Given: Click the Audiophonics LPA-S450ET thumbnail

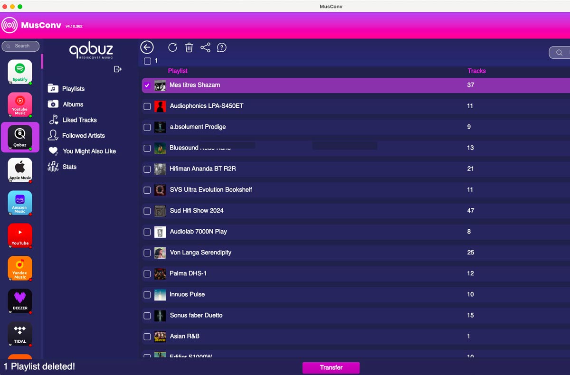Looking at the screenshot, I should click(x=160, y=106).
